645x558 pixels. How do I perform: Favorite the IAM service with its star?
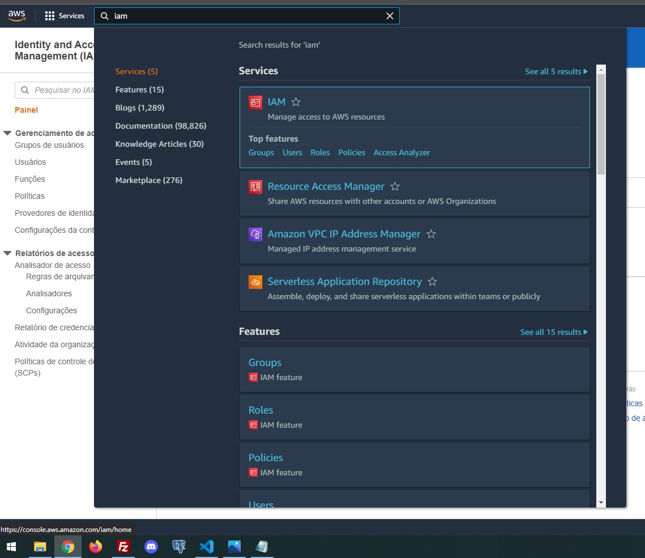coord(296,102)
